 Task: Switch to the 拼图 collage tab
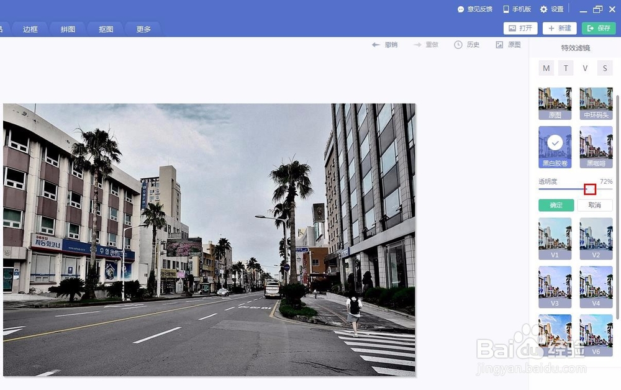pyautogui.click(x=67, y=29)
